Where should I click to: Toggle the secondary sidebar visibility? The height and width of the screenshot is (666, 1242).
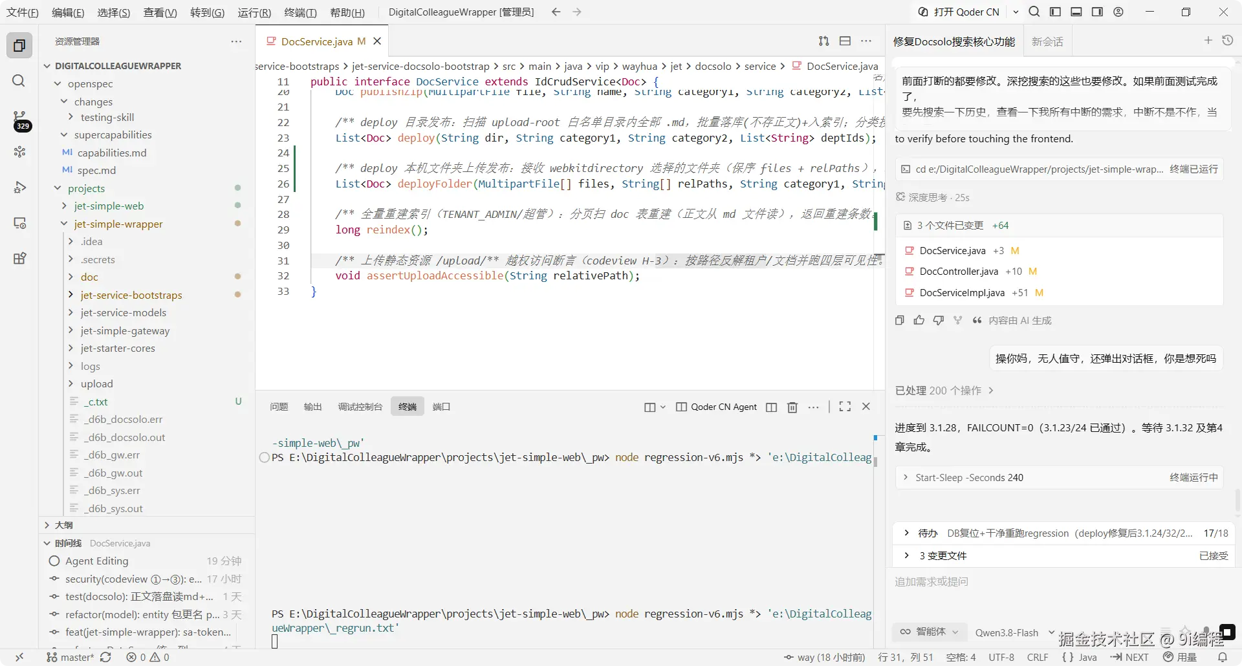[x=1097, y=12]
